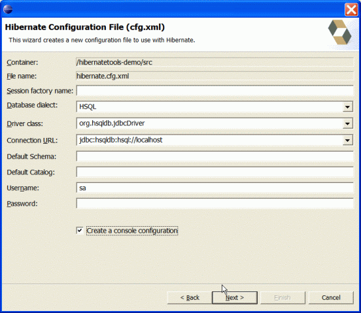Click the Default Catalog label
Screen dimensions: 361x313
click(x=31, y=173)
